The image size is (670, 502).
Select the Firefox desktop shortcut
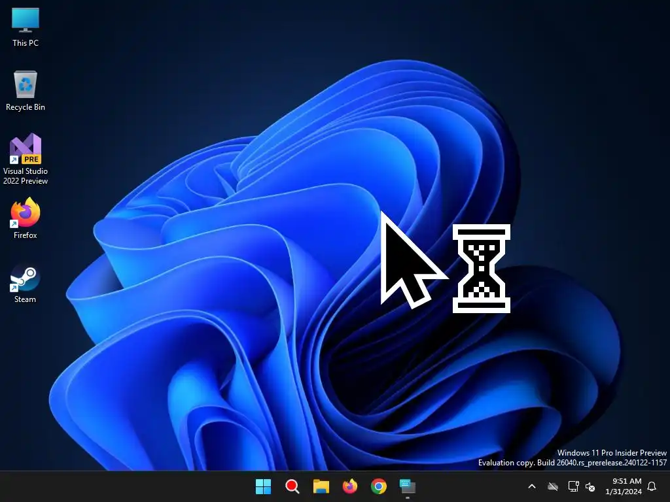pos(26,218)
